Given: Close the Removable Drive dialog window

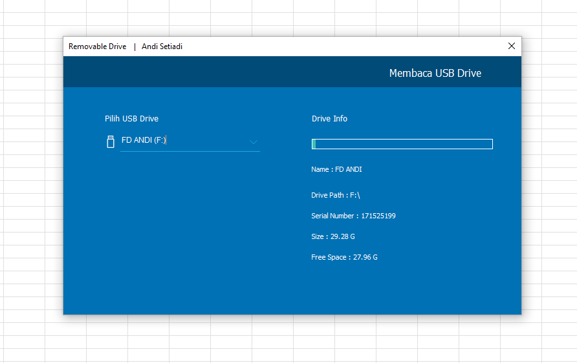Looking at the screenshot, I should [511, 46].
